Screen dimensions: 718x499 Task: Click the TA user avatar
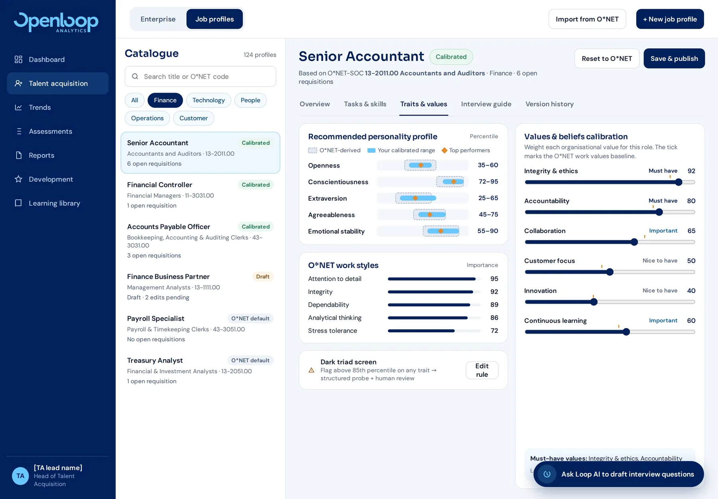click(x=20, y=476)
